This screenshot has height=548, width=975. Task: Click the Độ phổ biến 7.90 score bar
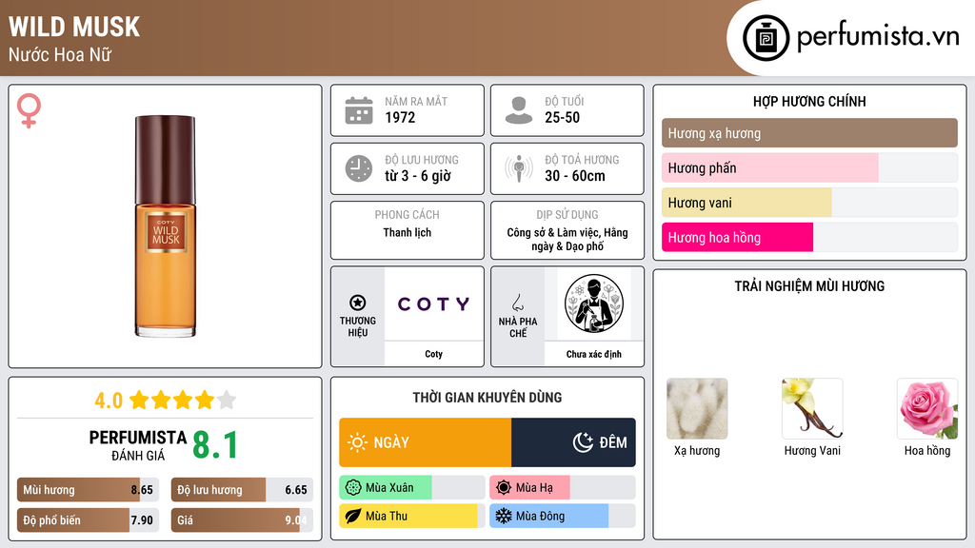coord(88,520)
